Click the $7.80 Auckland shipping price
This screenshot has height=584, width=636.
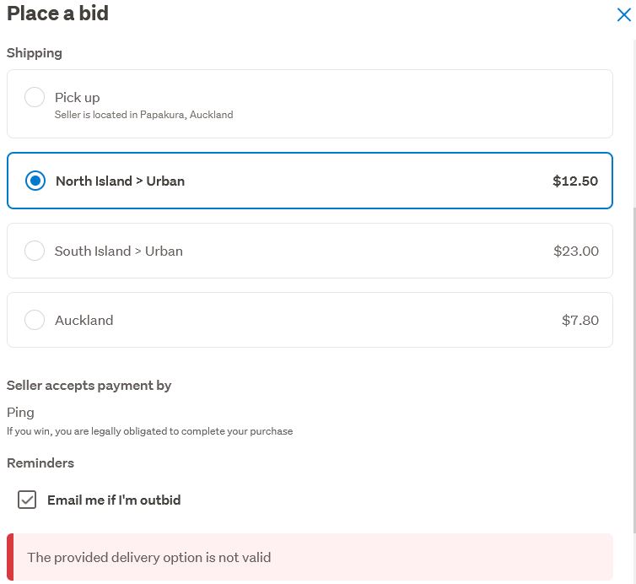pyautogui.click(x=580, y=320)
